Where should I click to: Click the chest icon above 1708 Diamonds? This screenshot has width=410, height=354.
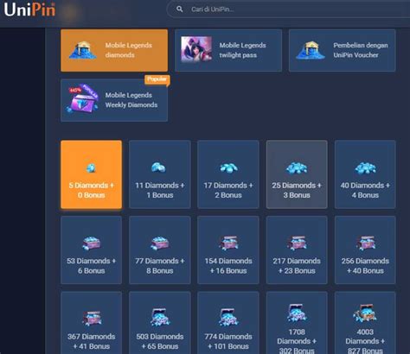point(297,313)
